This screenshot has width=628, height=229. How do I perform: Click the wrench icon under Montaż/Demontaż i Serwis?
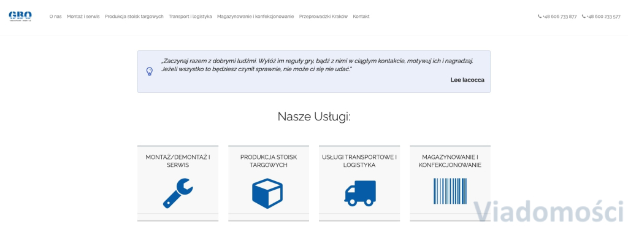point(178,193)
